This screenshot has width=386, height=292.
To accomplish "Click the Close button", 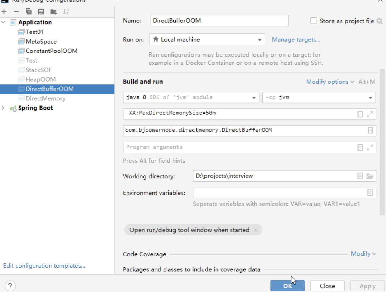I will [327, 286].
